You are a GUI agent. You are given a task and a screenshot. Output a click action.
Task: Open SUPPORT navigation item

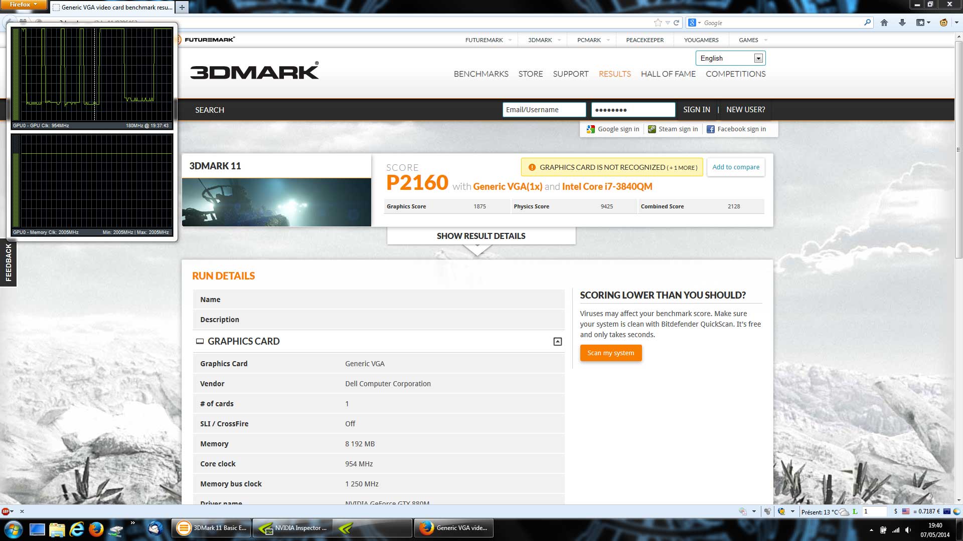(571, 74)
